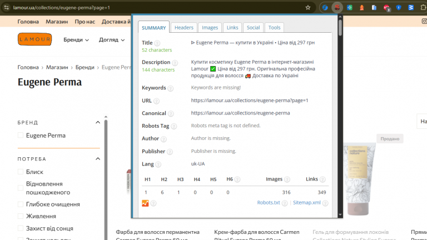
Task: Click the orange Google Analytics icon
Action: [x=145, y=203]
